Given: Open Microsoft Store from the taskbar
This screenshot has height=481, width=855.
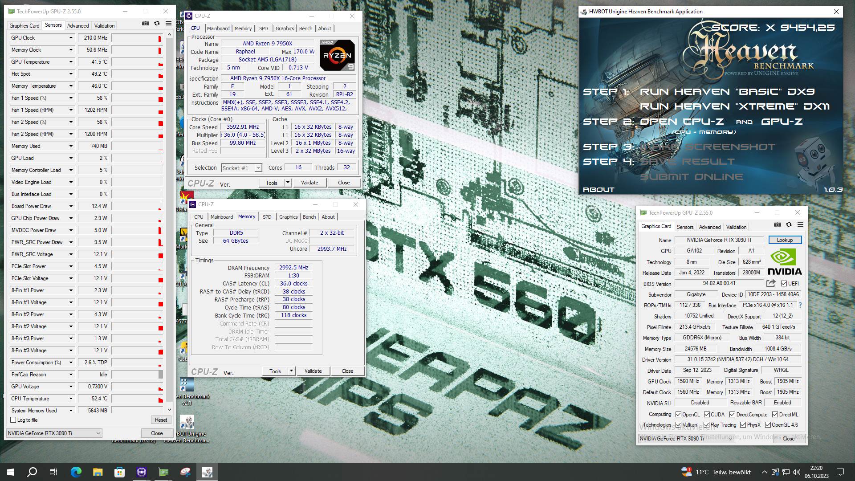Looking at the screenshot, I should click(119, 472).
